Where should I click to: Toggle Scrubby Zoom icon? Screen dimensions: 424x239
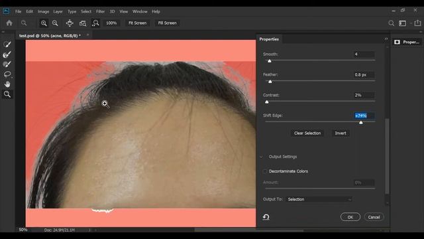click(x=95, y=23)
